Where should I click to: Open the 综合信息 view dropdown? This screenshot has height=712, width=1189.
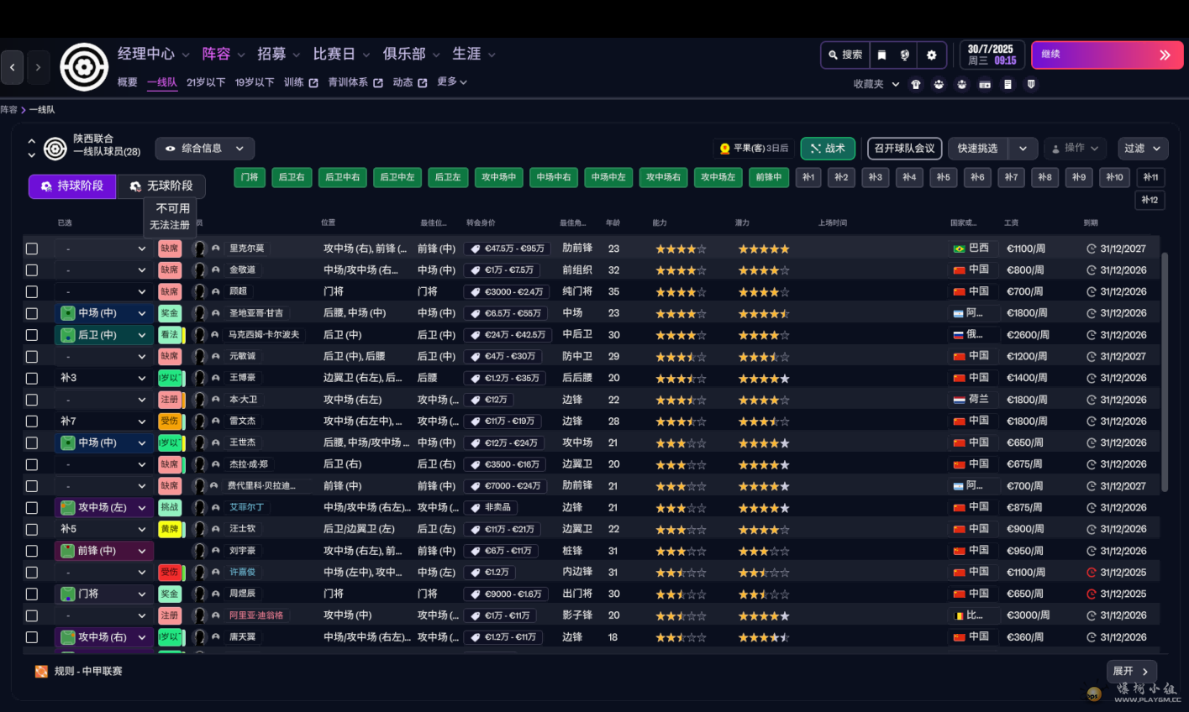click(205, 149)
